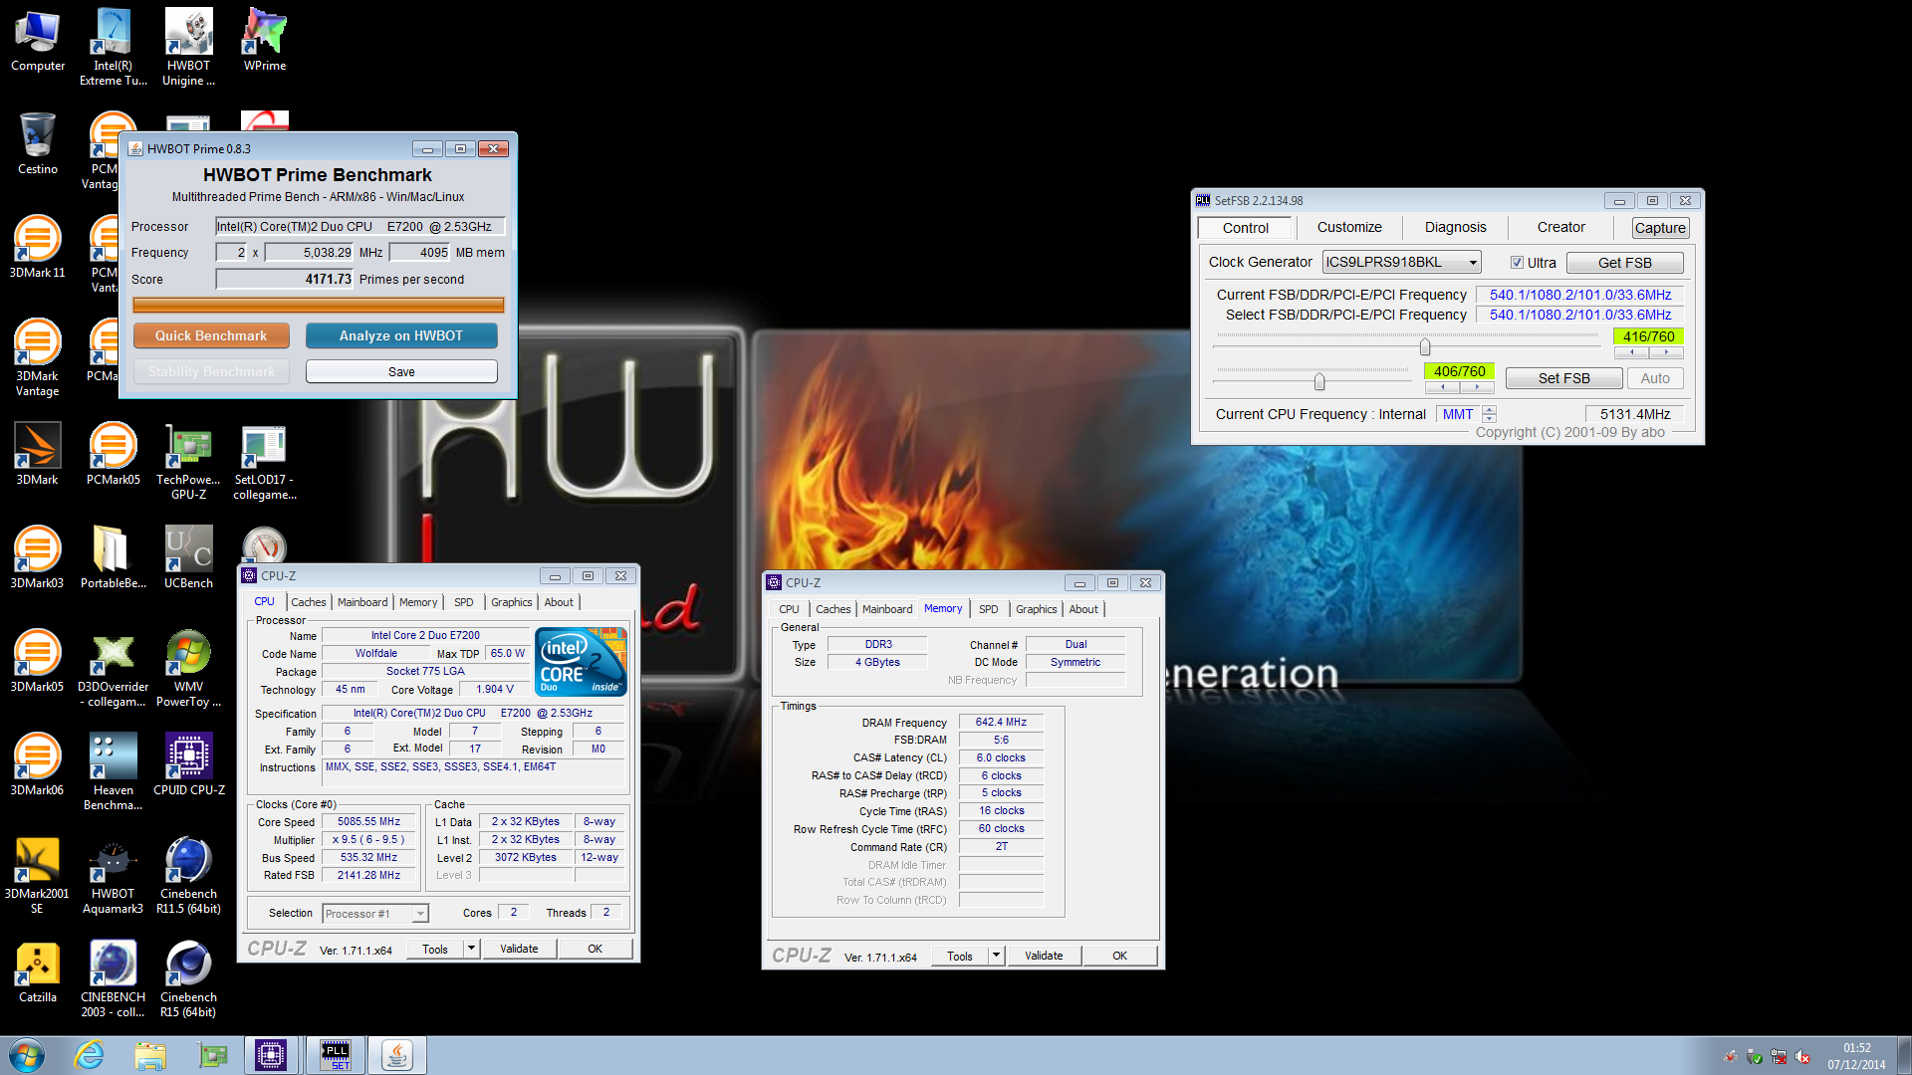Image resolution: width=1912 pixels, height=1075 pixels.
Task: Open Graphics tab in CPU-Z Memory window
Action: point(1036,609)
